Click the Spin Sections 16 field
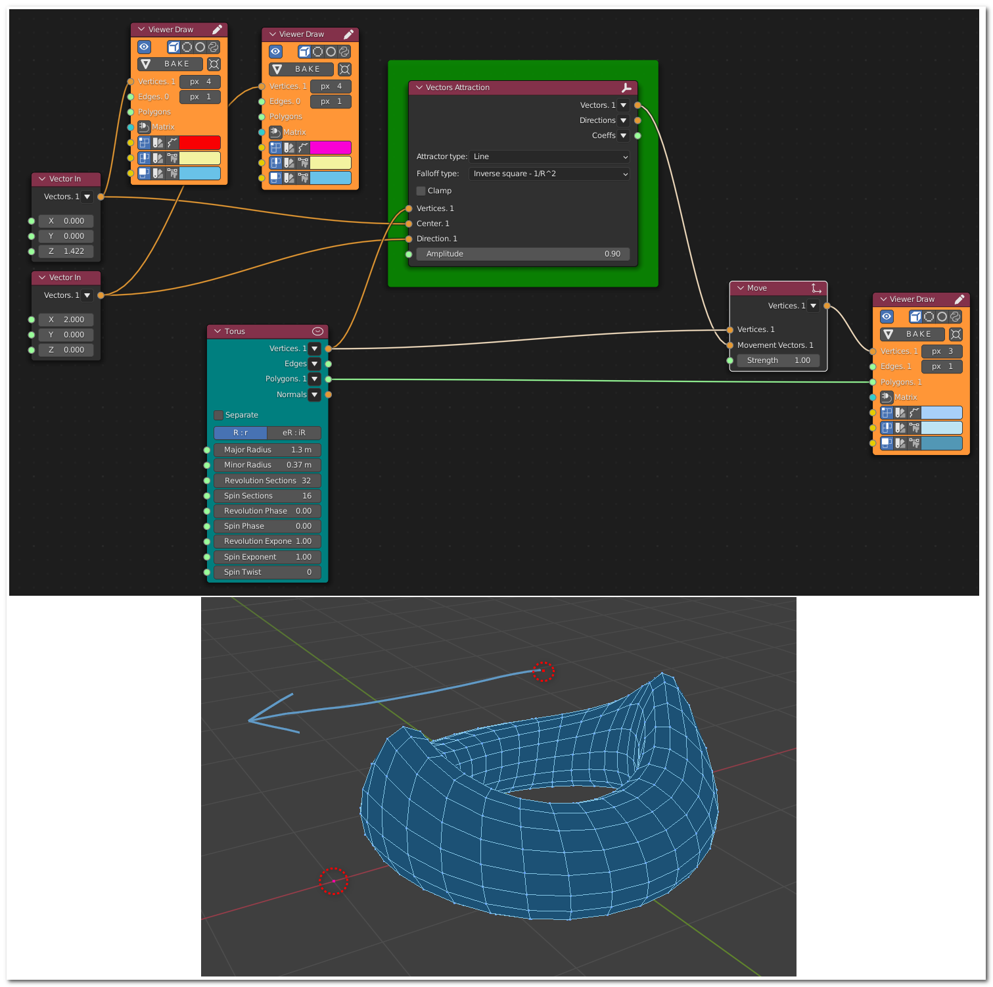Screen dimensions: 993x987 (267, 496)
